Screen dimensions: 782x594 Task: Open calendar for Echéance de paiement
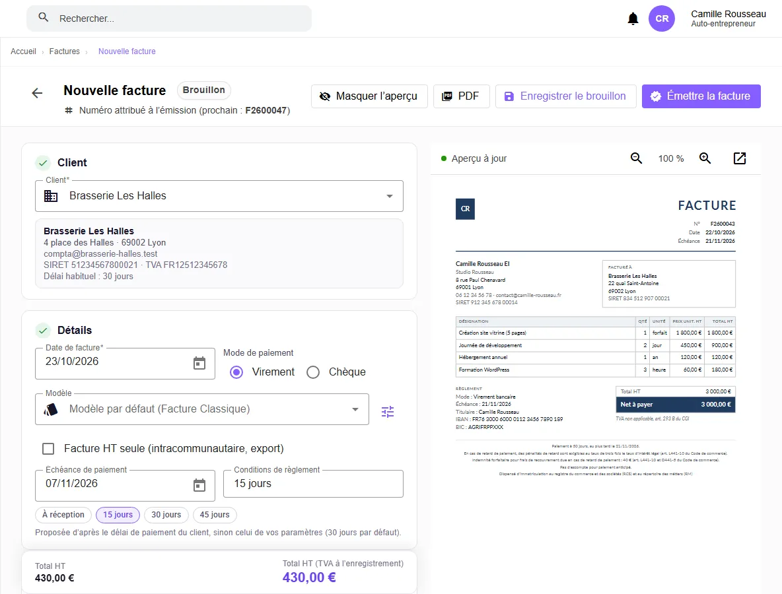pos(199,485)
